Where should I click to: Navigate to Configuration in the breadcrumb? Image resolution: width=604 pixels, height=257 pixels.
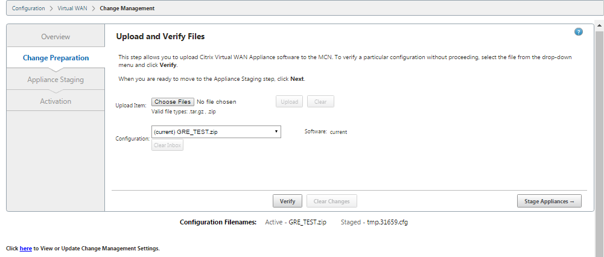tap(28, 8)
